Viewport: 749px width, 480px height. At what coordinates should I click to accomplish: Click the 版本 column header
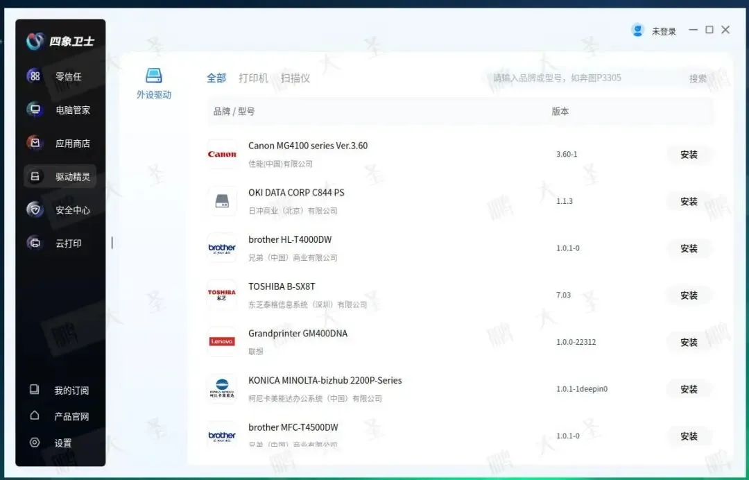coord(560,111)
